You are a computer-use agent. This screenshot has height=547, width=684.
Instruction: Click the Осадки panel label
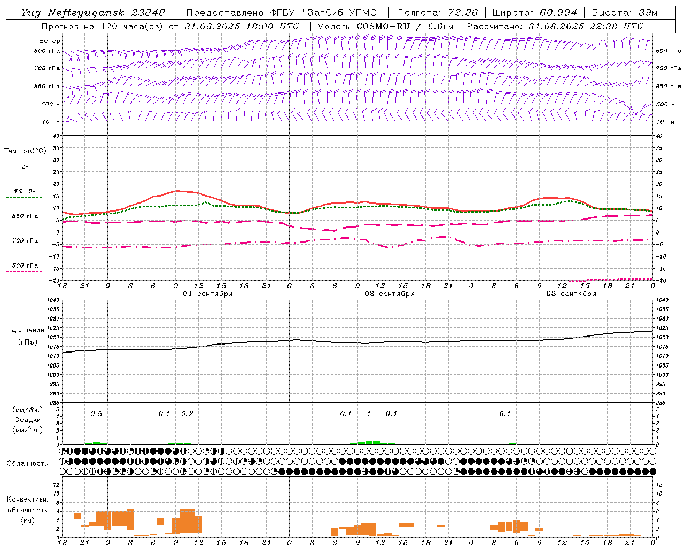(x=28, y=420)
